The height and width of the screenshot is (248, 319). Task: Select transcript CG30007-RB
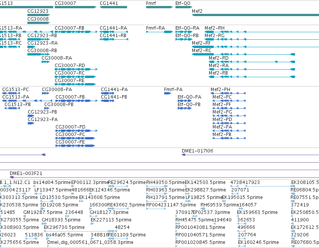tap(69, 28)
